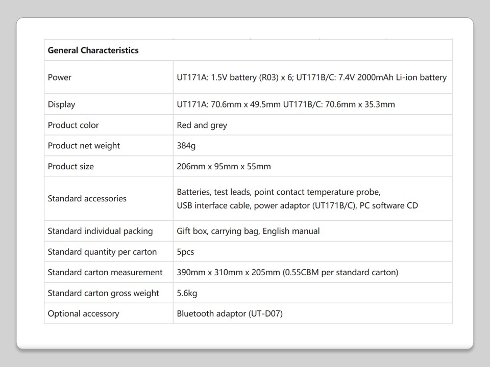490x367 pixels.
Task: Select the Display row label
Action: point(61,104)
